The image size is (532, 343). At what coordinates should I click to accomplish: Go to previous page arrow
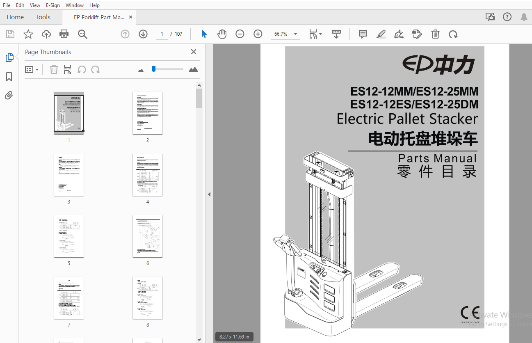(x=125, y=34)
